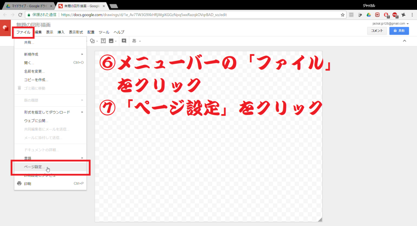Open the shape tool dropdown arrow

[97, 41]
